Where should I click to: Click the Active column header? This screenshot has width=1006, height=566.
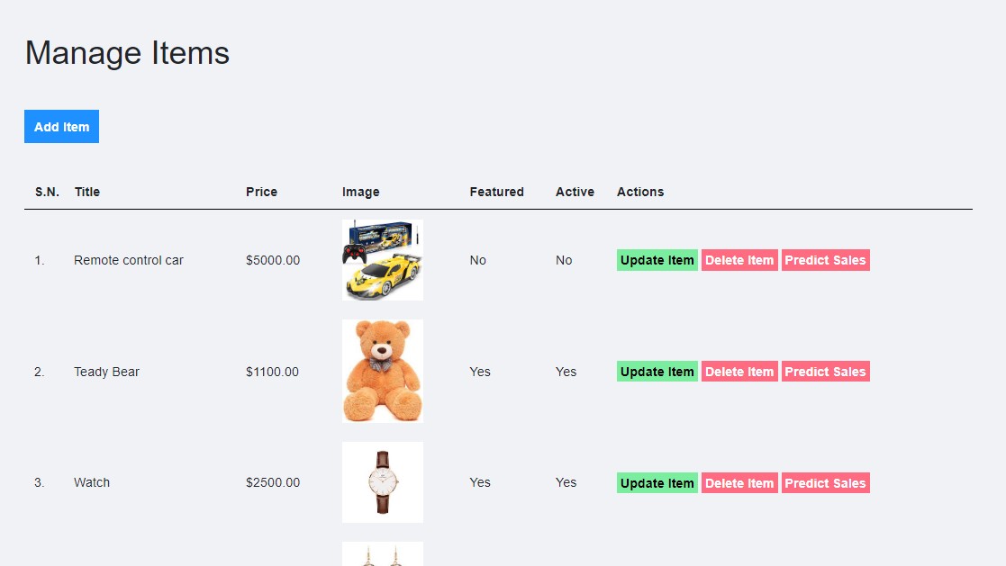(575, 192)
